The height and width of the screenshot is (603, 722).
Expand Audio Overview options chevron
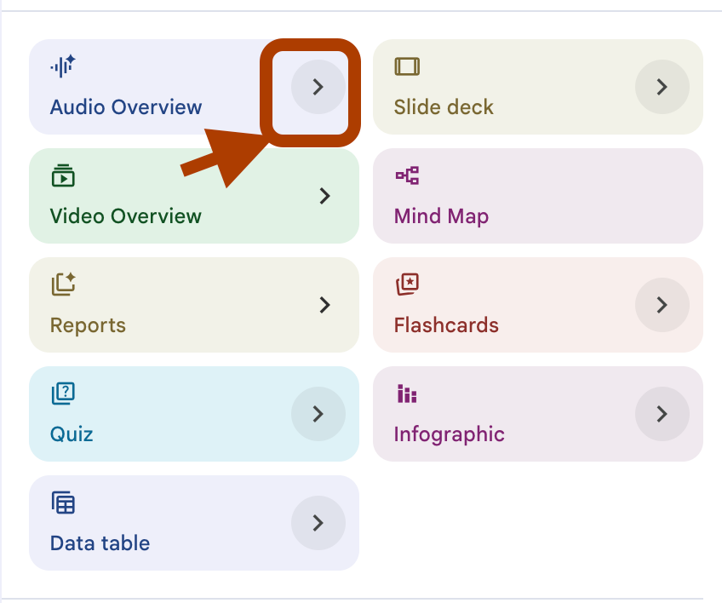(x=318, y=87)
